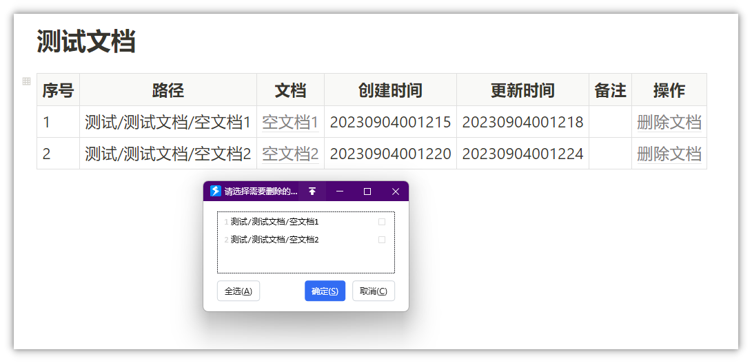Click the 路径 column header
This screenshot has width=752, height=363.
[x=168, y=90]
